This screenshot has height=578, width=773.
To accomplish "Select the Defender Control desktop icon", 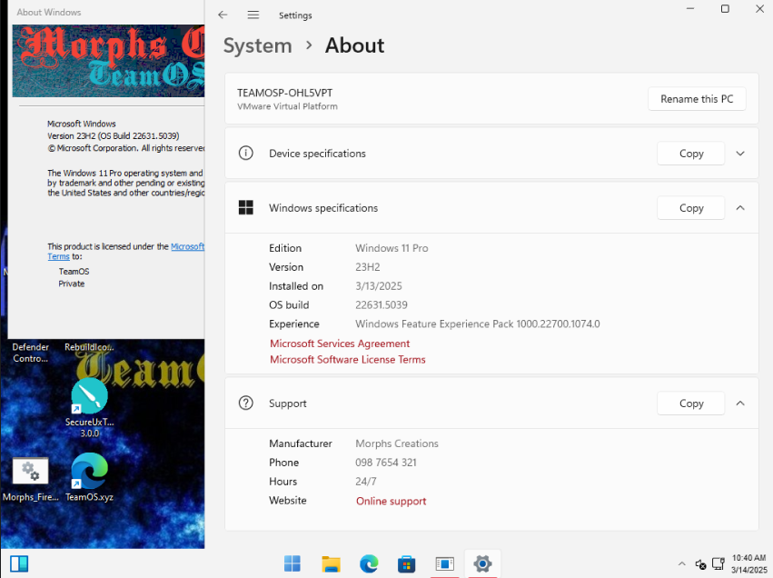I will pyautogui.click(x=31, y=353).
